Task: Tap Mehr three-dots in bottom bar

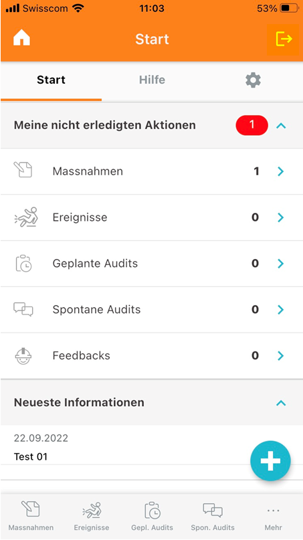Action: 274,516
